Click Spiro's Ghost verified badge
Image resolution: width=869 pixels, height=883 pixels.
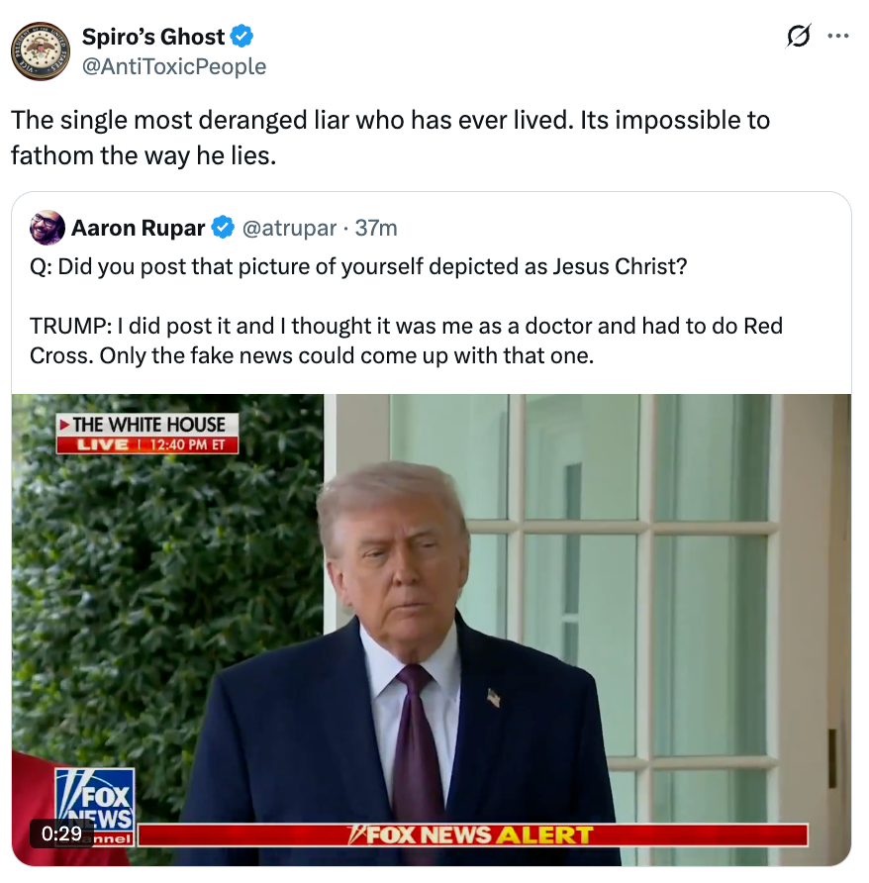tap(242, 37)
